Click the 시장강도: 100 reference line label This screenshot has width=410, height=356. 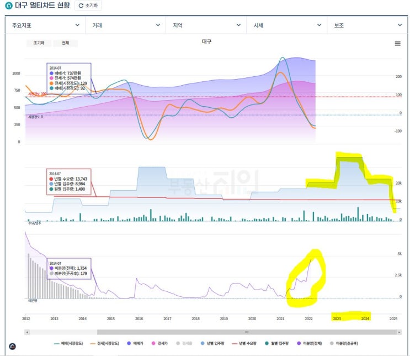point(38,94)
